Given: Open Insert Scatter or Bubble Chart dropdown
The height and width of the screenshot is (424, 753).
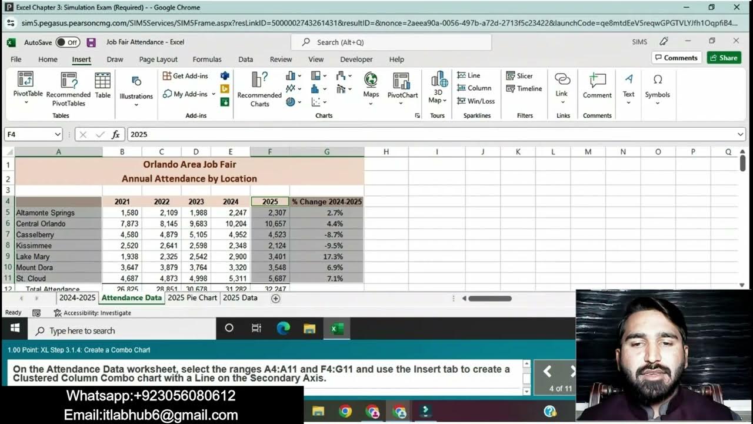Looking at the screenshot, I should [x=318, y=102].
